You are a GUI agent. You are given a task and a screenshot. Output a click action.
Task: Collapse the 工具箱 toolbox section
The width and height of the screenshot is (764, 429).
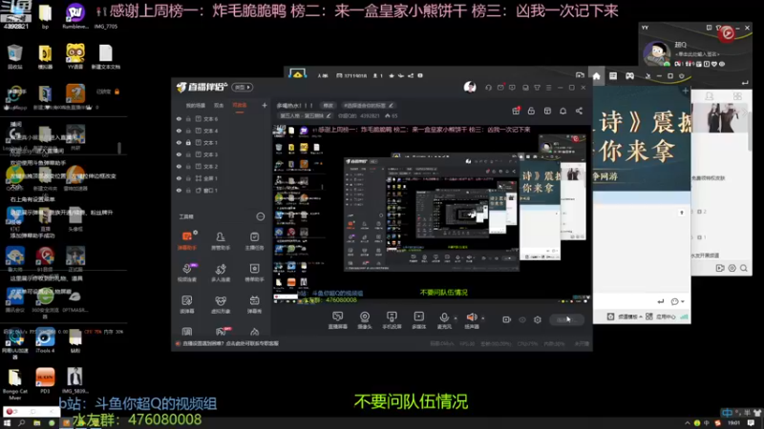click(260, 216)
